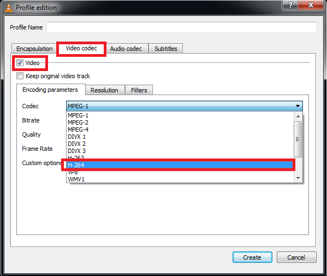Viewport: 327px width, 276px height.
Task: Open the Subtitles tab
Action: click(166, 49)
